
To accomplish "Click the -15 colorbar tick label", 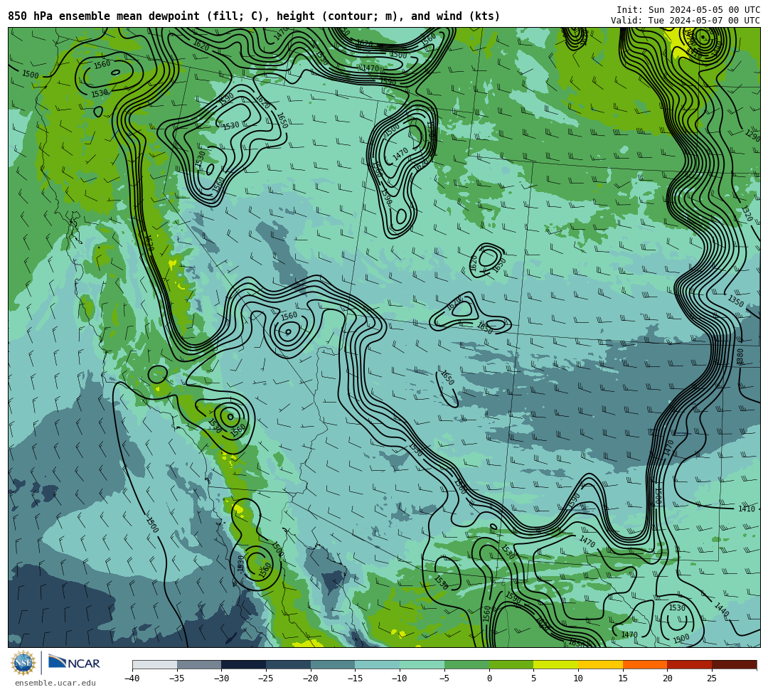I will click(x=355, y=678).
